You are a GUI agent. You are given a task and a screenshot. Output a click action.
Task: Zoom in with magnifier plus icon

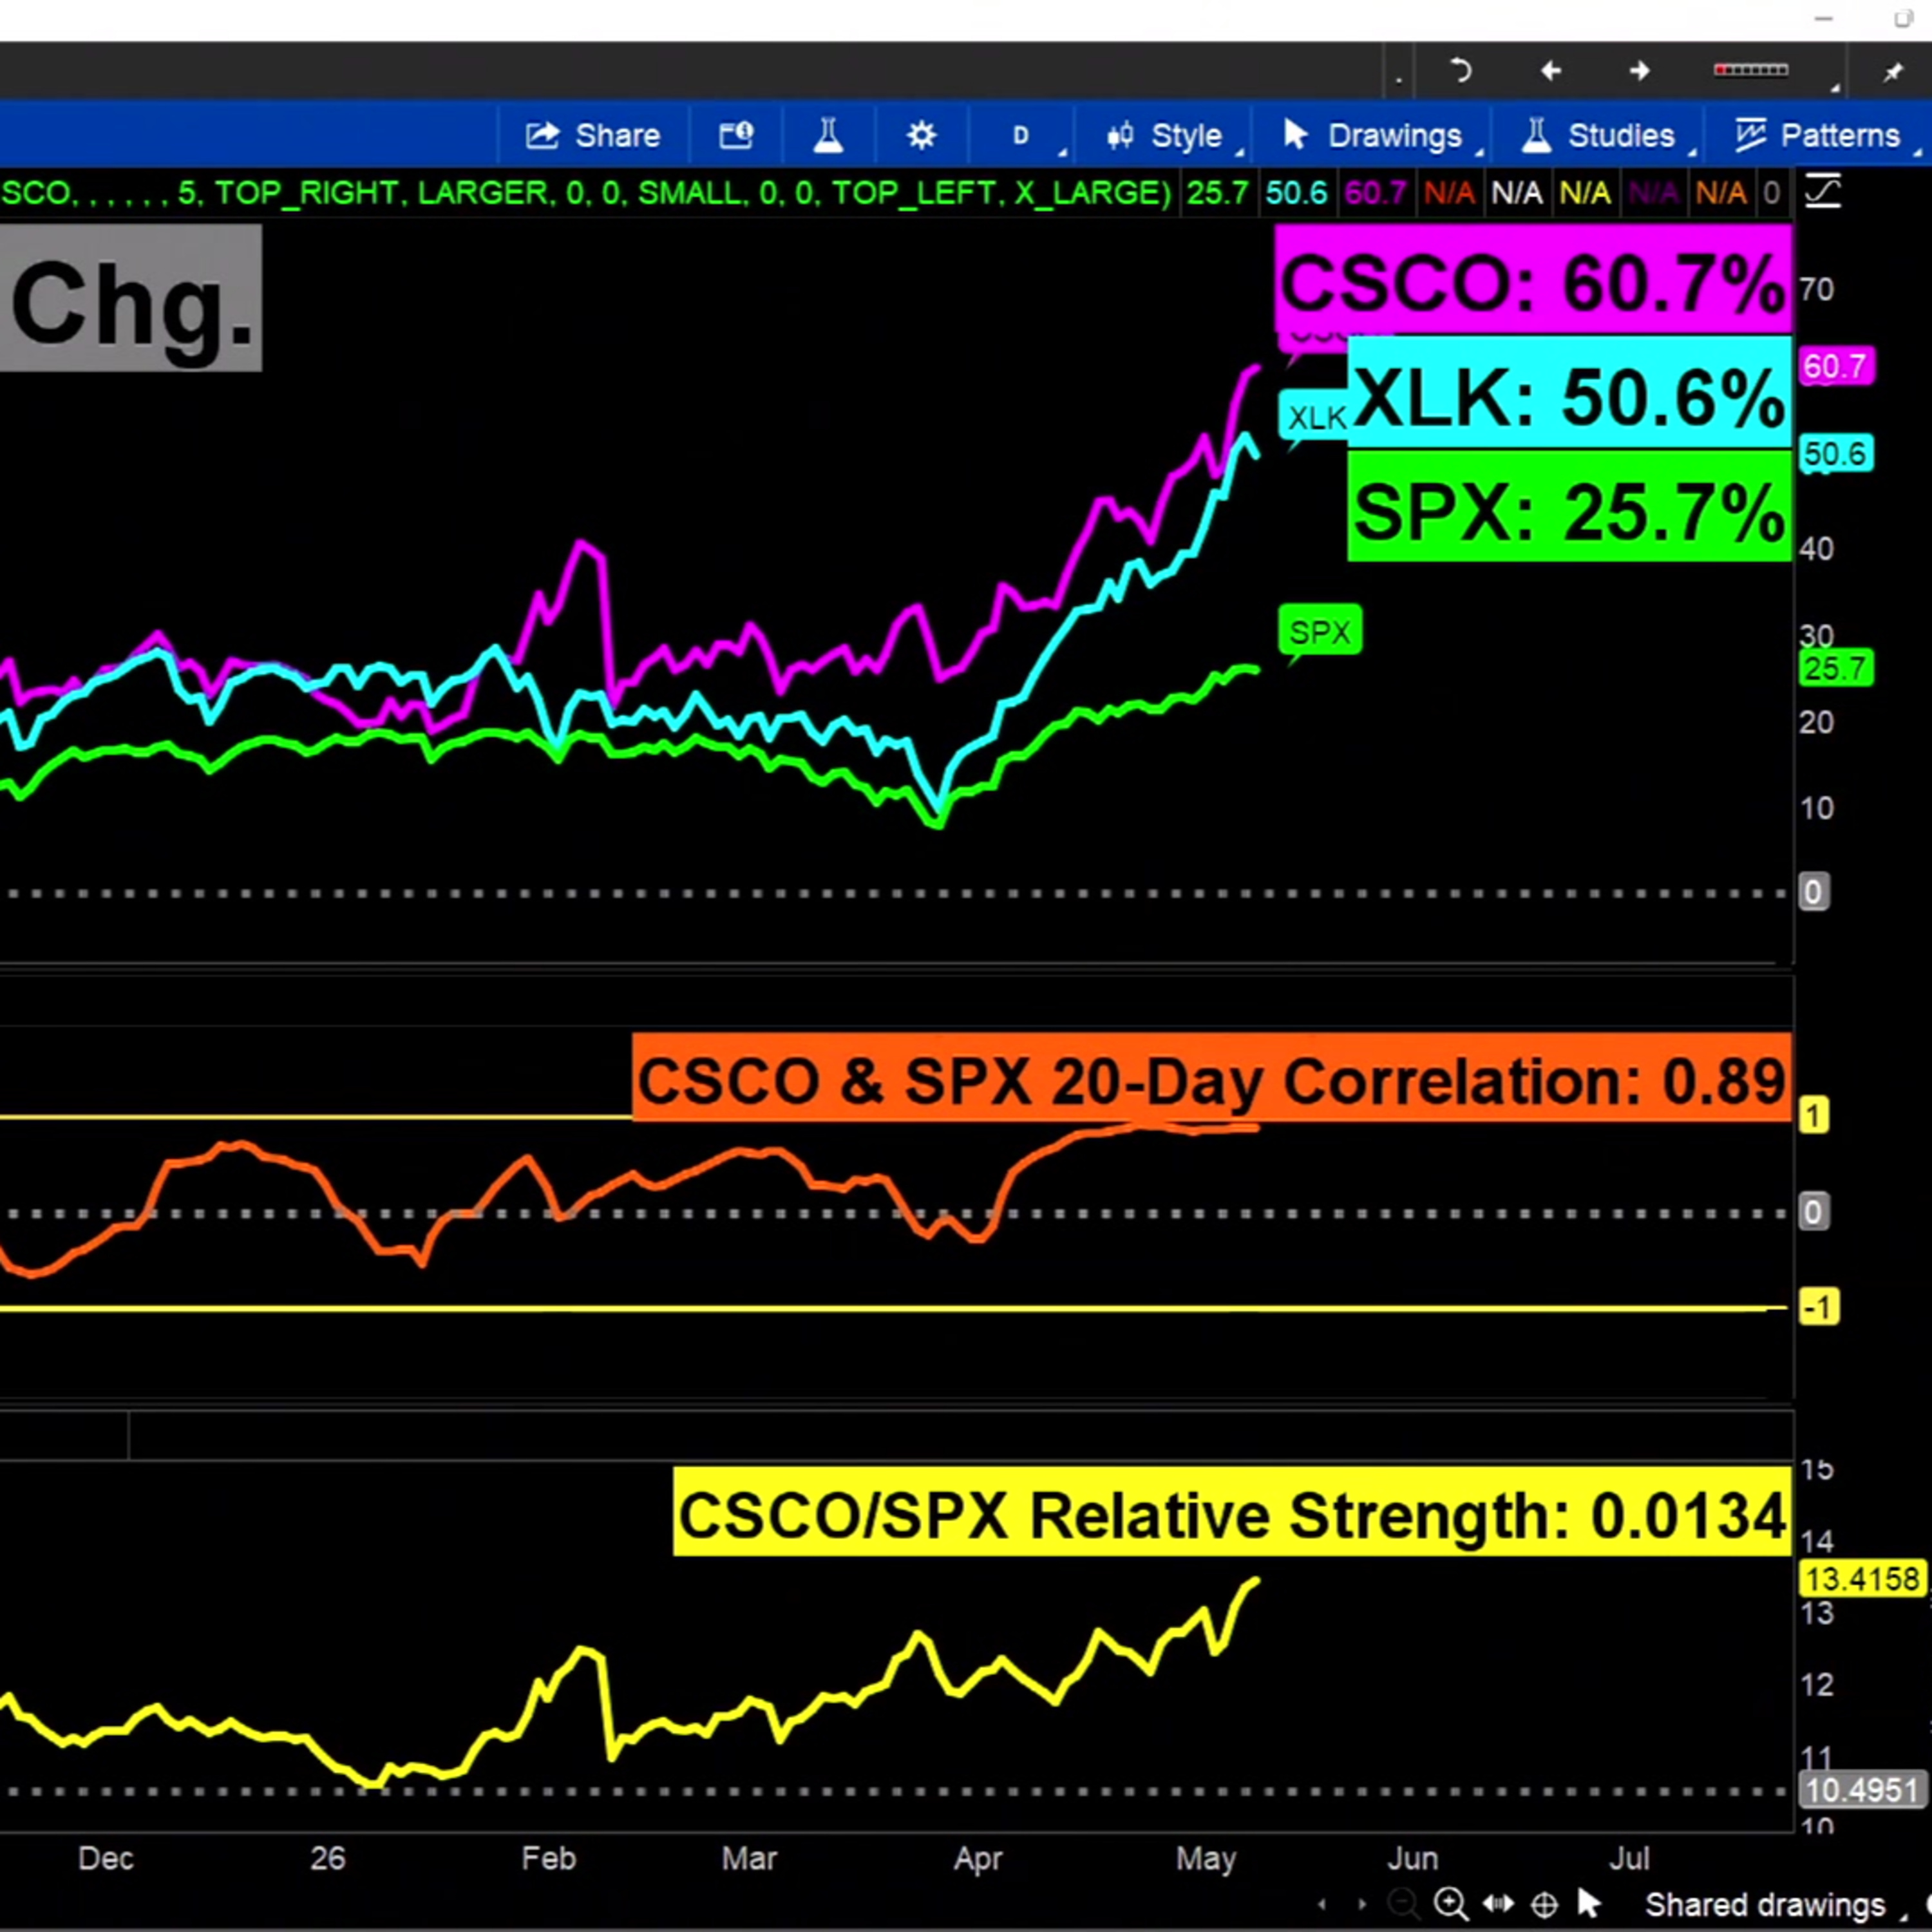(x=1451, y=1904)
